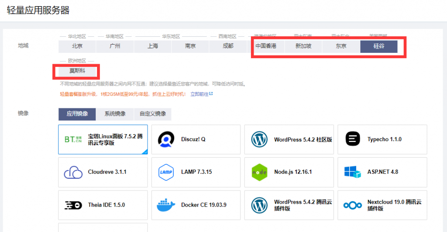Click the Node.js green logo icon
Viewport: 447px width, 232px height.
click(259, 172)
